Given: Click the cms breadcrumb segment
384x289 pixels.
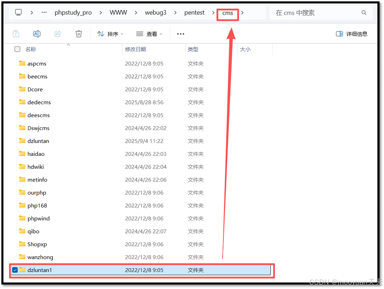Looking at the screenshot, I should (228, 13).
